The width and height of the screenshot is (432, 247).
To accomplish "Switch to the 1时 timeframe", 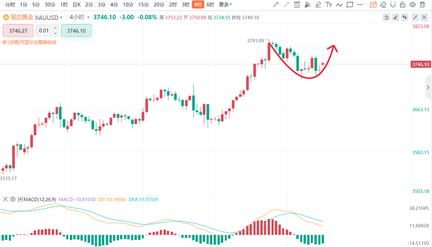I will coord(64,4).
